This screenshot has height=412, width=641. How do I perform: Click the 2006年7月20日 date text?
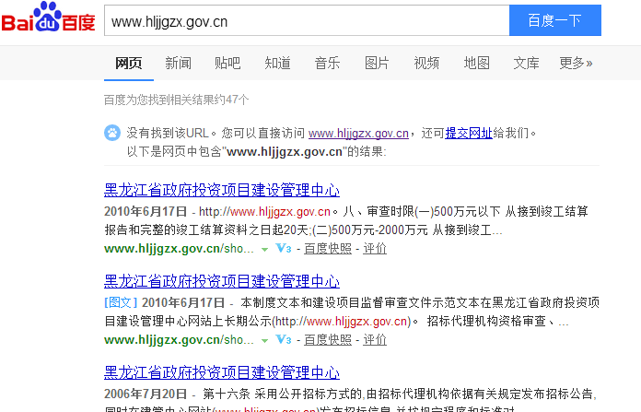click(x=146, y=394)
